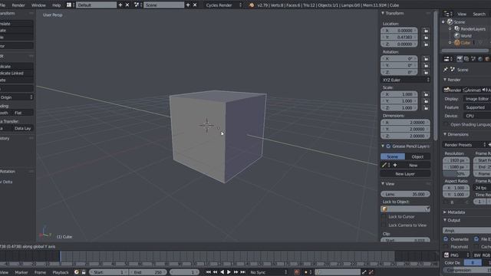Click the pin icon beside Scene
The height and width of the screenshot is (276, 491).
(446, 70)
